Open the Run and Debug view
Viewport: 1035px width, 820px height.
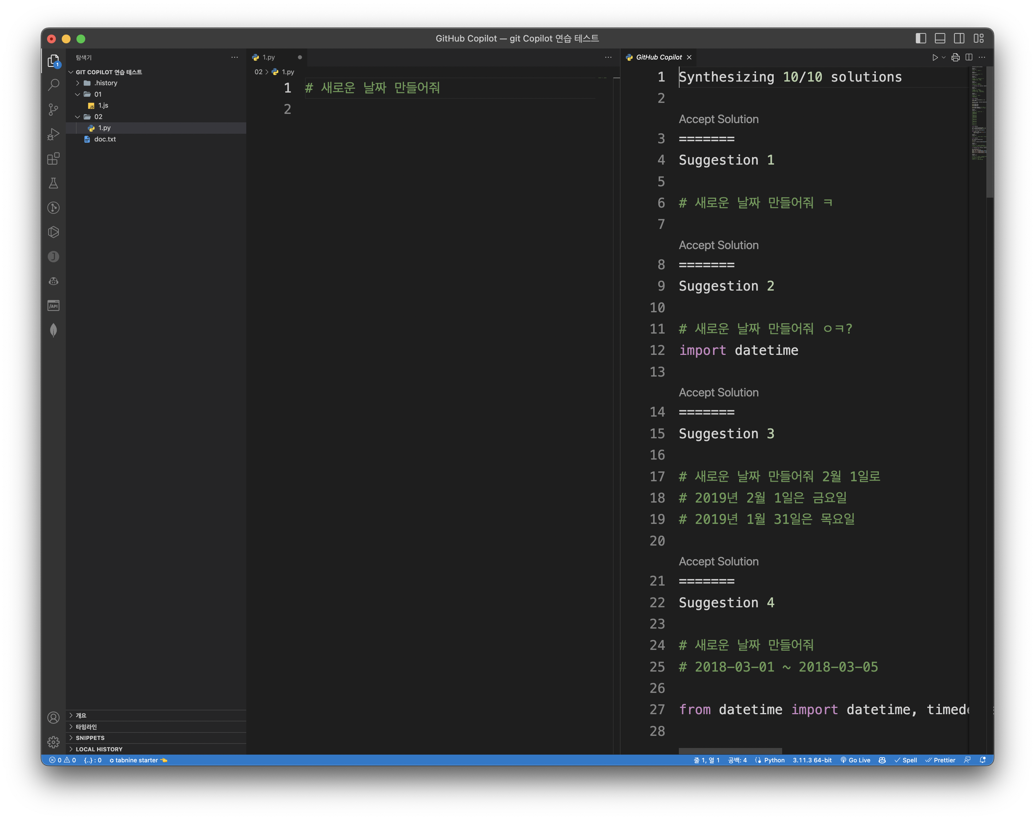pyautogui.click(x=53, y=134)
